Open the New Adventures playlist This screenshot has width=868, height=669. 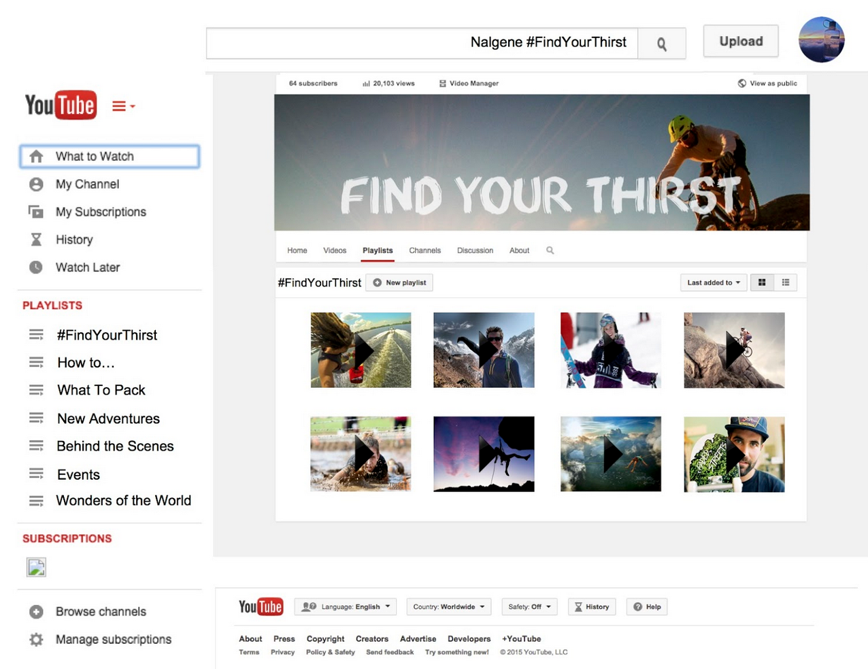click(108, 419)
